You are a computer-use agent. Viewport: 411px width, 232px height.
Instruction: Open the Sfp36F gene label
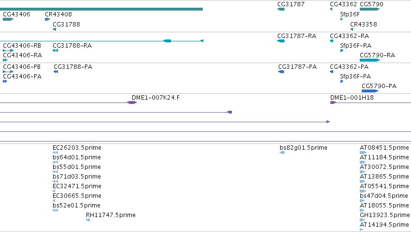pyautogui.click(x=350, y=14)
